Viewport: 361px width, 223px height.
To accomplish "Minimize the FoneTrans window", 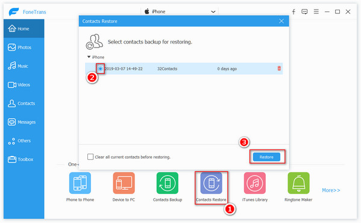I will (327, 11).
